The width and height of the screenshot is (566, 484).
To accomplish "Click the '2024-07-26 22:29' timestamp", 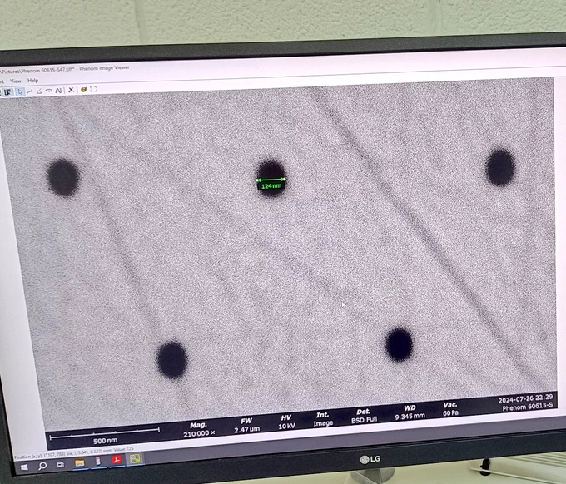I will click(525, 398).
